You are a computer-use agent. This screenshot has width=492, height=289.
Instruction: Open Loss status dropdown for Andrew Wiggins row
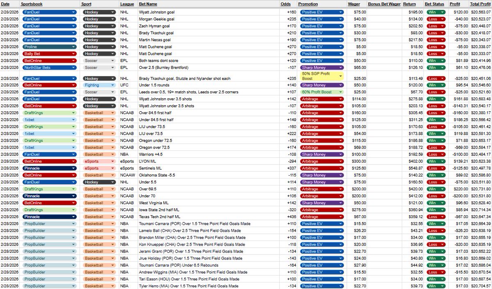click(436, 272)
